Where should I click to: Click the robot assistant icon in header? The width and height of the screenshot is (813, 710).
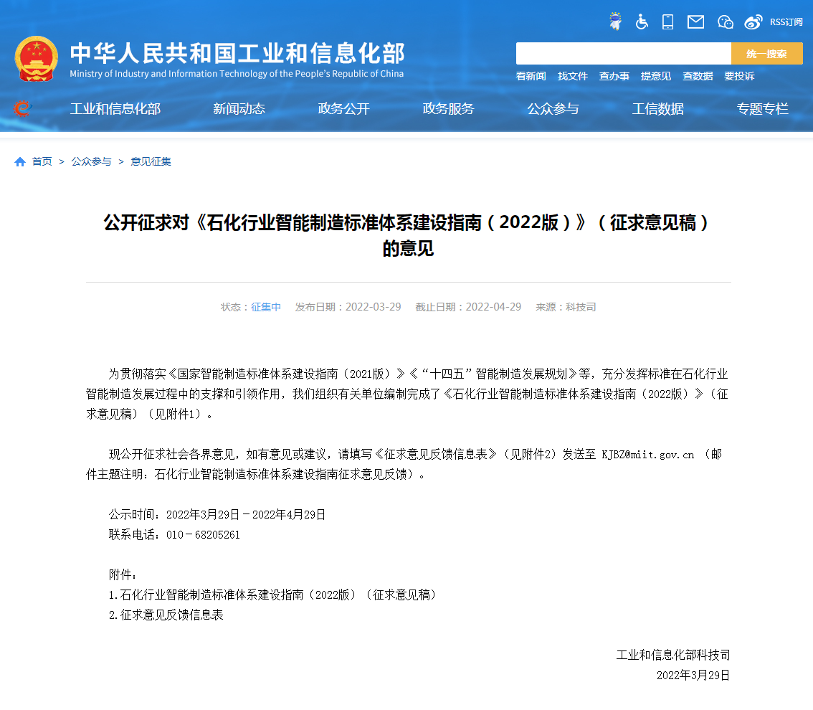[615, 22]
